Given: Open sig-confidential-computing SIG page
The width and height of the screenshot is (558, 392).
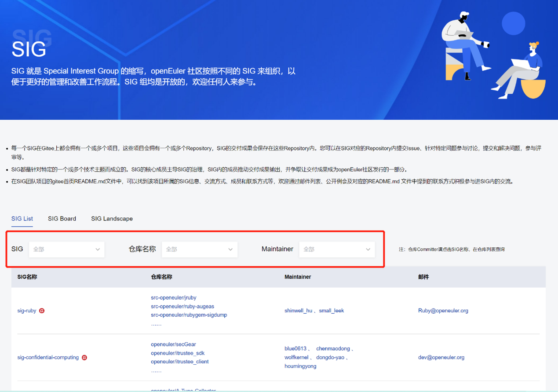Looking at the screenshot, I should (48, 358).
